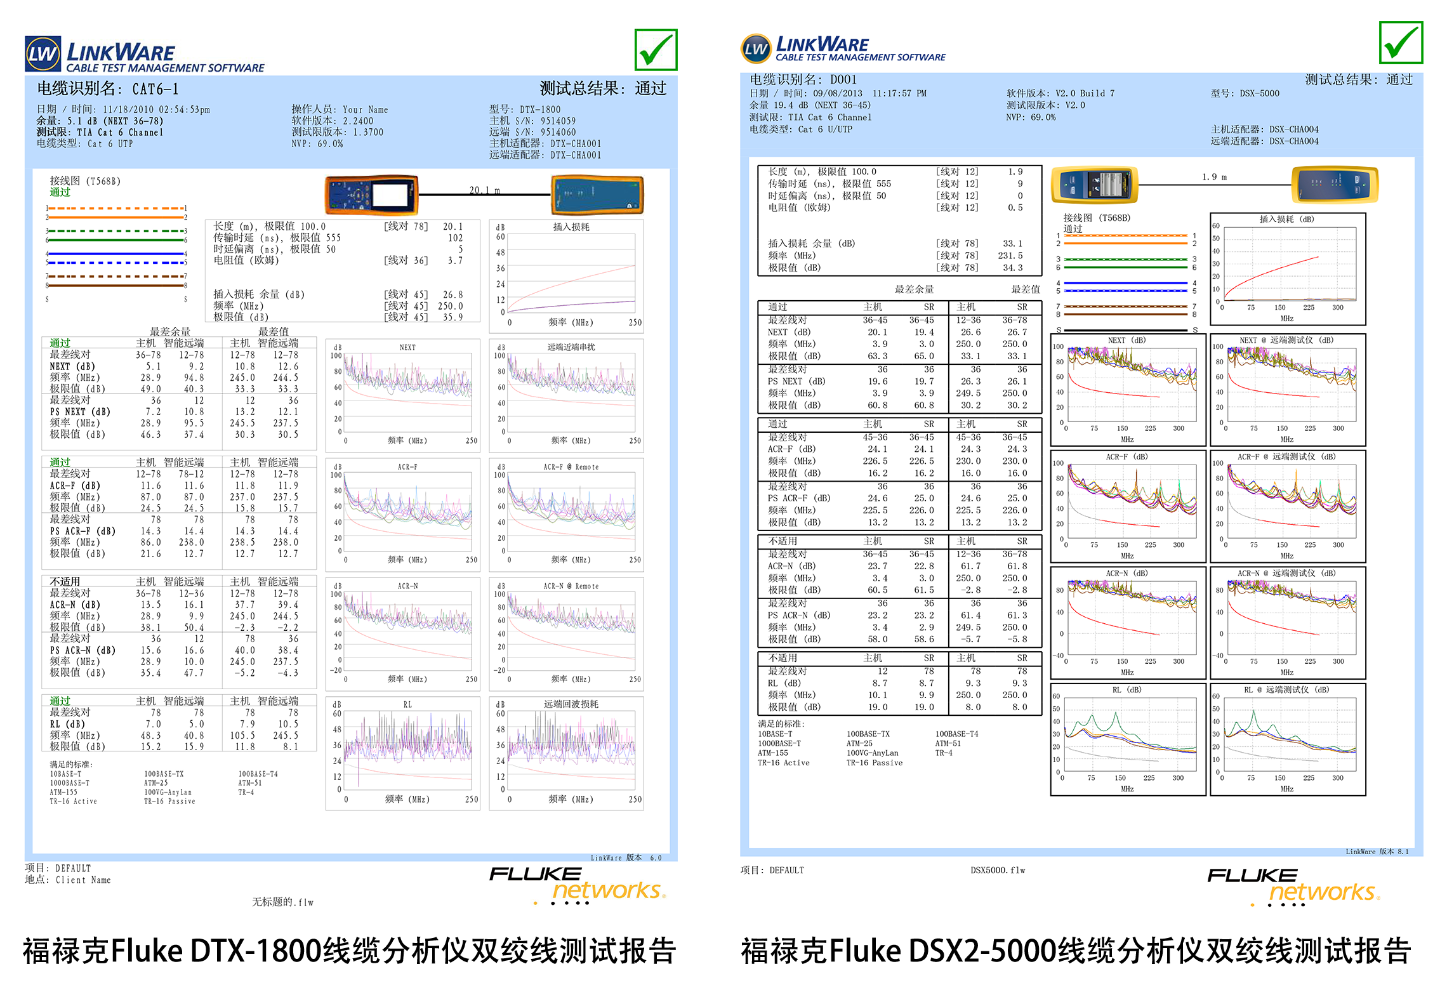Screen dimensions: 1447x990
Task: Click the cable ID text 'CAT6-1'
Action: (x=155, y=89)
